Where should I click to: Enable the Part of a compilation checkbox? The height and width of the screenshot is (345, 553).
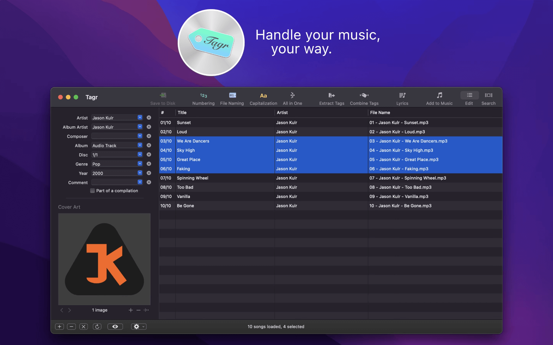pos(92,190)
